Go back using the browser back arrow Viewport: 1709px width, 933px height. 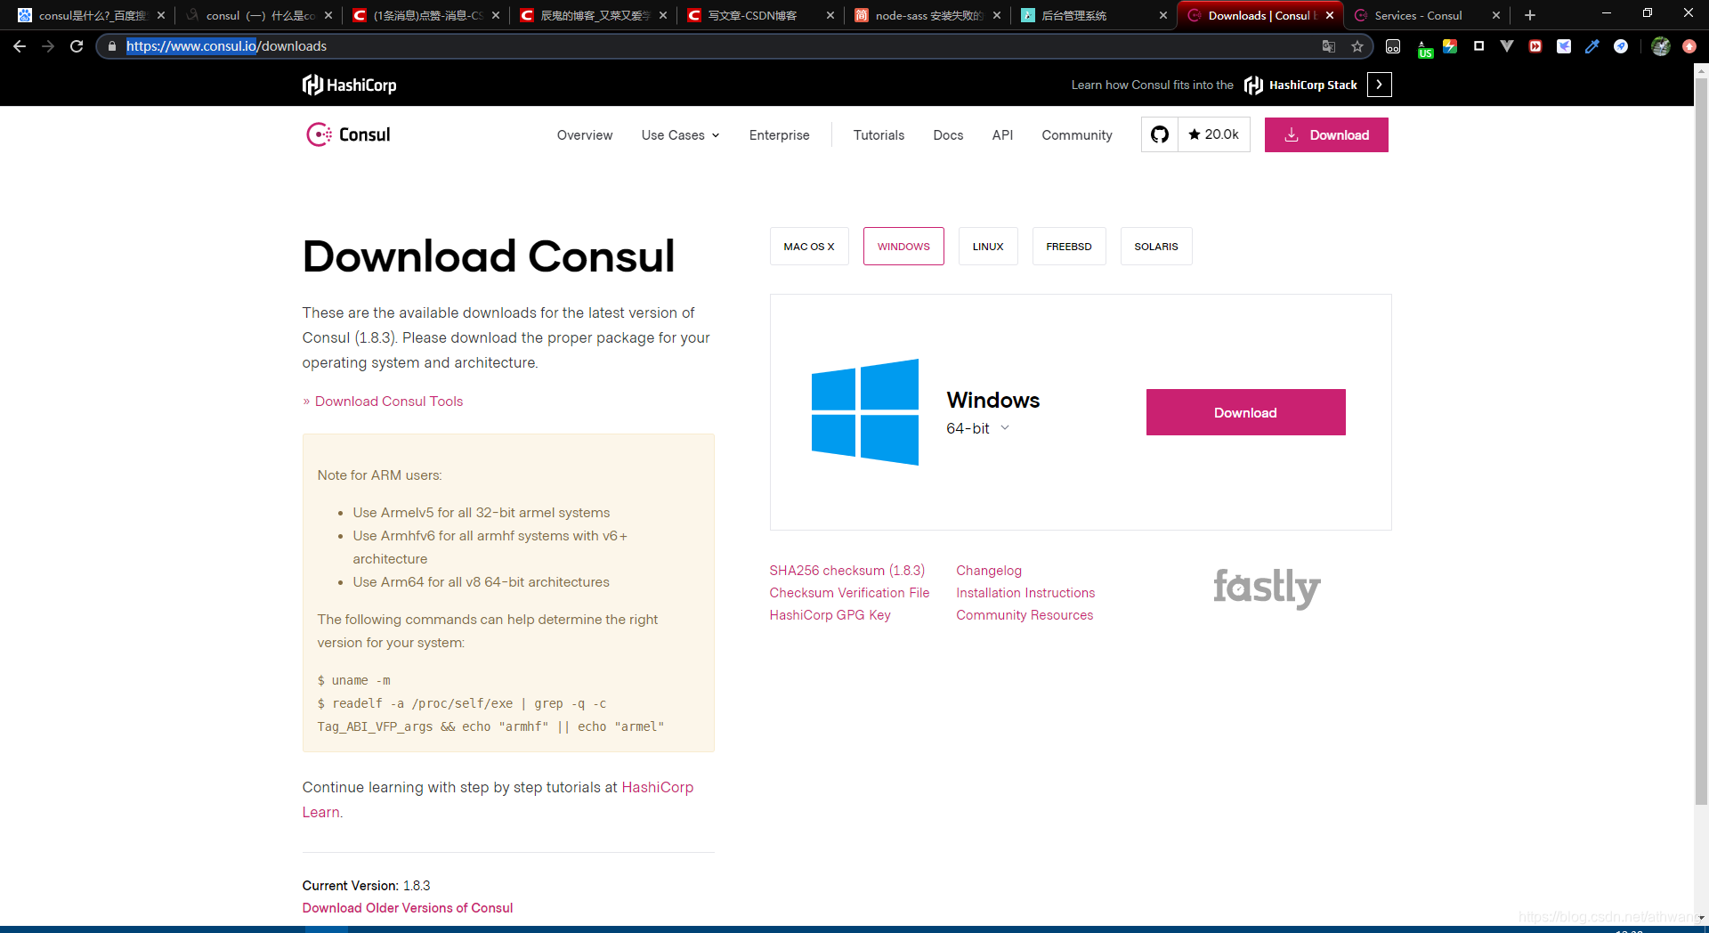pyautogui.click(x=20, y=46)
